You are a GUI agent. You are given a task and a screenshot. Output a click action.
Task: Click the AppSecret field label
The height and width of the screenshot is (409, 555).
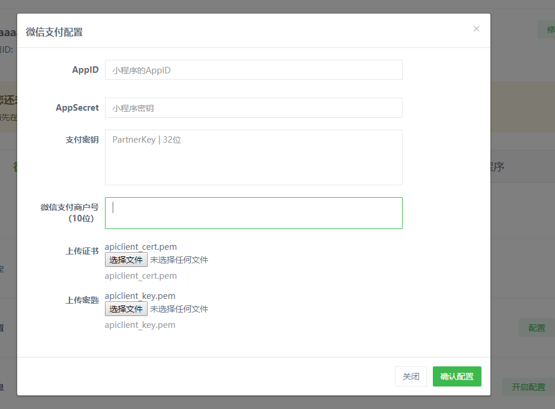click(x=77, y=108)
